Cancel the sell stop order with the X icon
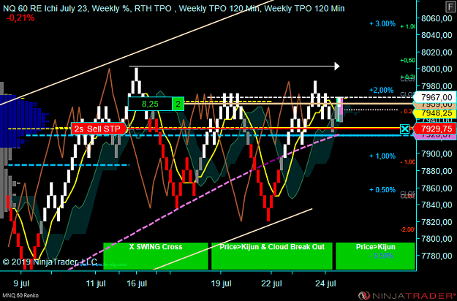This screenshot has height=301, width=457. point(404,129)
